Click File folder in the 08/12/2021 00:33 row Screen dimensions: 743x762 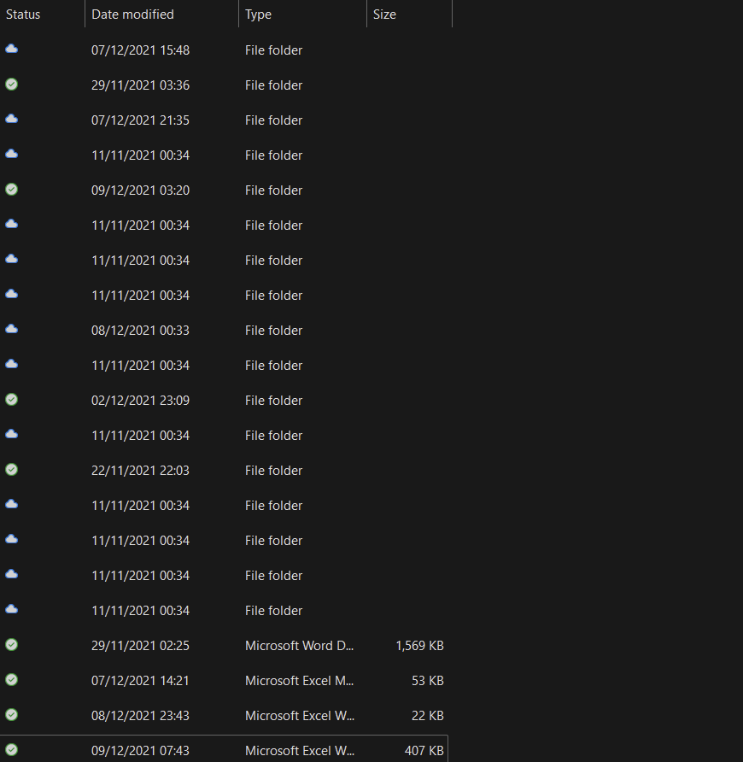[x=273, y=330]
